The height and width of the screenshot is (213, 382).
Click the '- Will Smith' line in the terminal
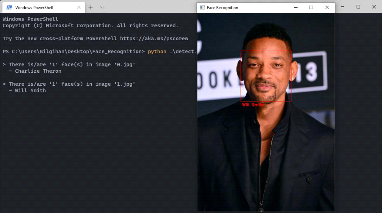27,90
